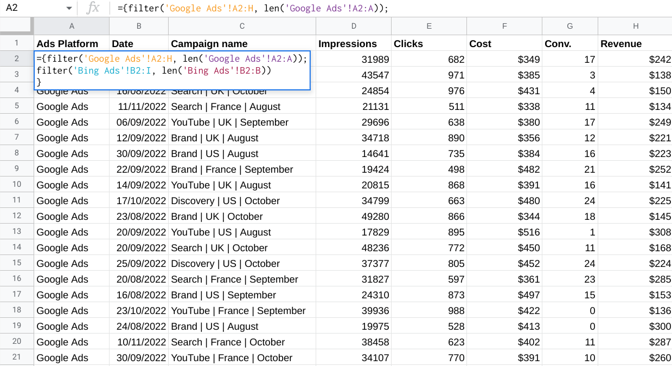Viewport: 672px width, 366px height.
Task: Select cost value $497
Action: pos(504,295)
